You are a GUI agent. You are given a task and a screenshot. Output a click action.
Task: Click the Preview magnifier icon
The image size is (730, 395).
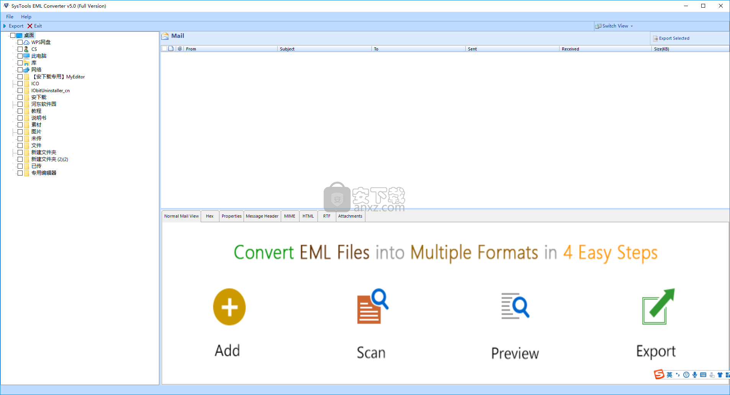click(x=516, y=306)
